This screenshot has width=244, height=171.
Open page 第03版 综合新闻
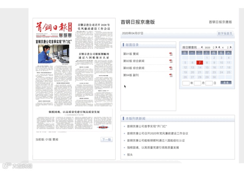click(x=134, y=68)
